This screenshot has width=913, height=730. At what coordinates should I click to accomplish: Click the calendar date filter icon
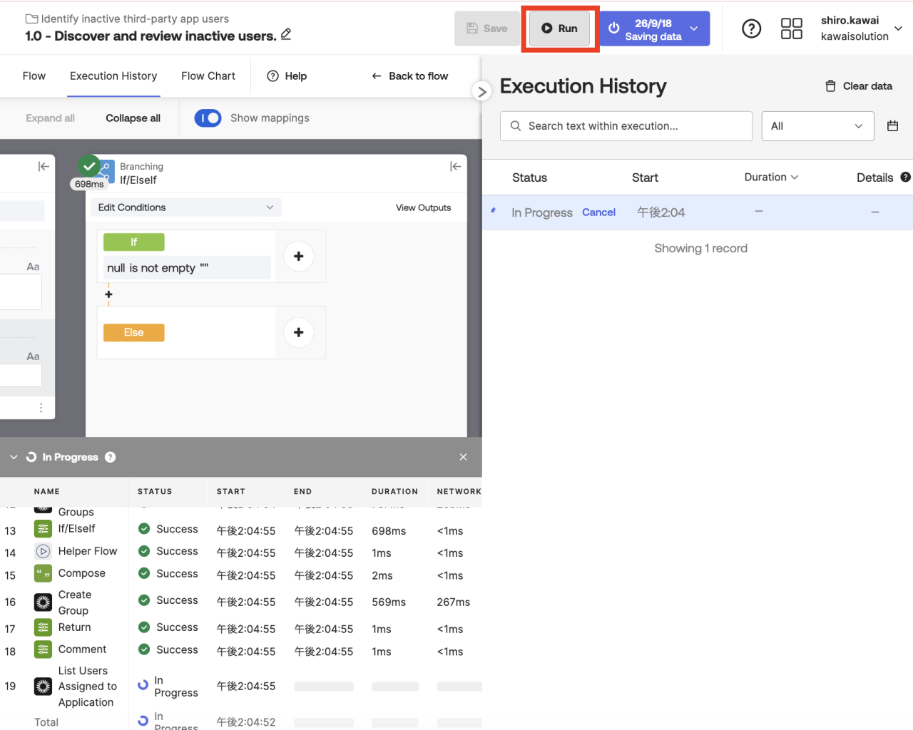coord(892,126)
